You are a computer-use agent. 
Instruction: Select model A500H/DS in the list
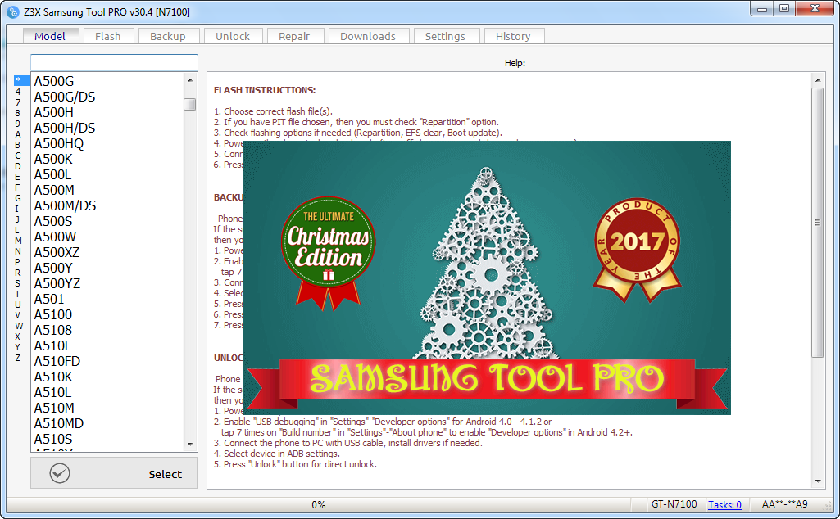click(x=65, y=128)
